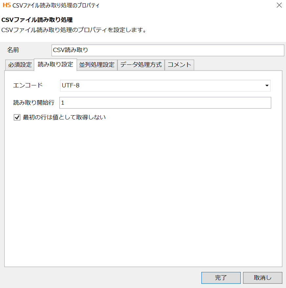Viewport: 286px width, 288px height.
Task: Click the HS application icon in title bar
Action: pyautogui.click(x=7, y=5)
